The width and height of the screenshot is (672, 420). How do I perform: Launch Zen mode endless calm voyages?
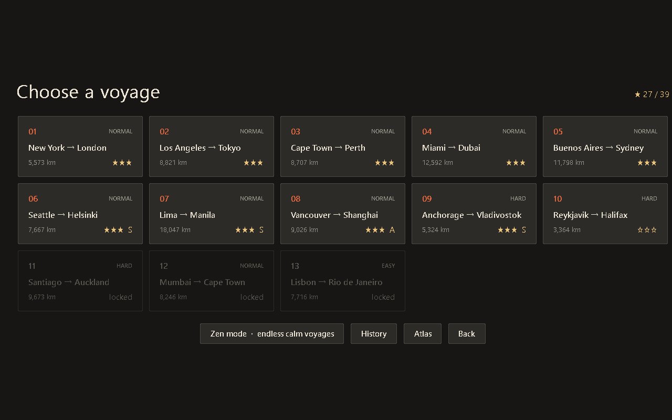272,334
